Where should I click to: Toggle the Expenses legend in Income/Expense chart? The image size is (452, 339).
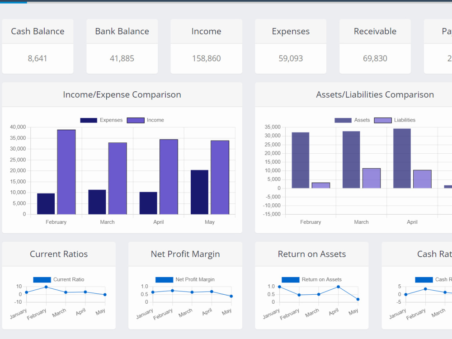point(101,120)
